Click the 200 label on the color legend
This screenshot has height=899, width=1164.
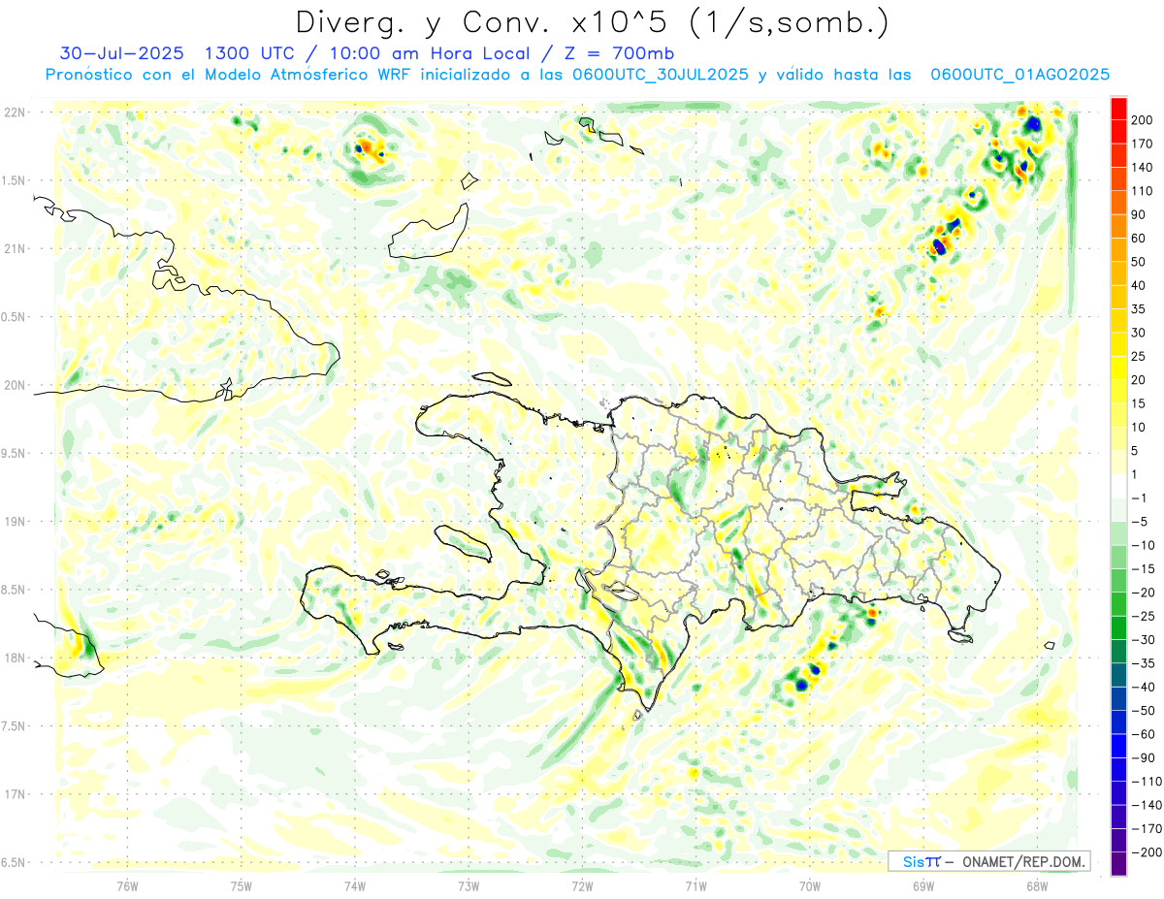pos(1143,119)
